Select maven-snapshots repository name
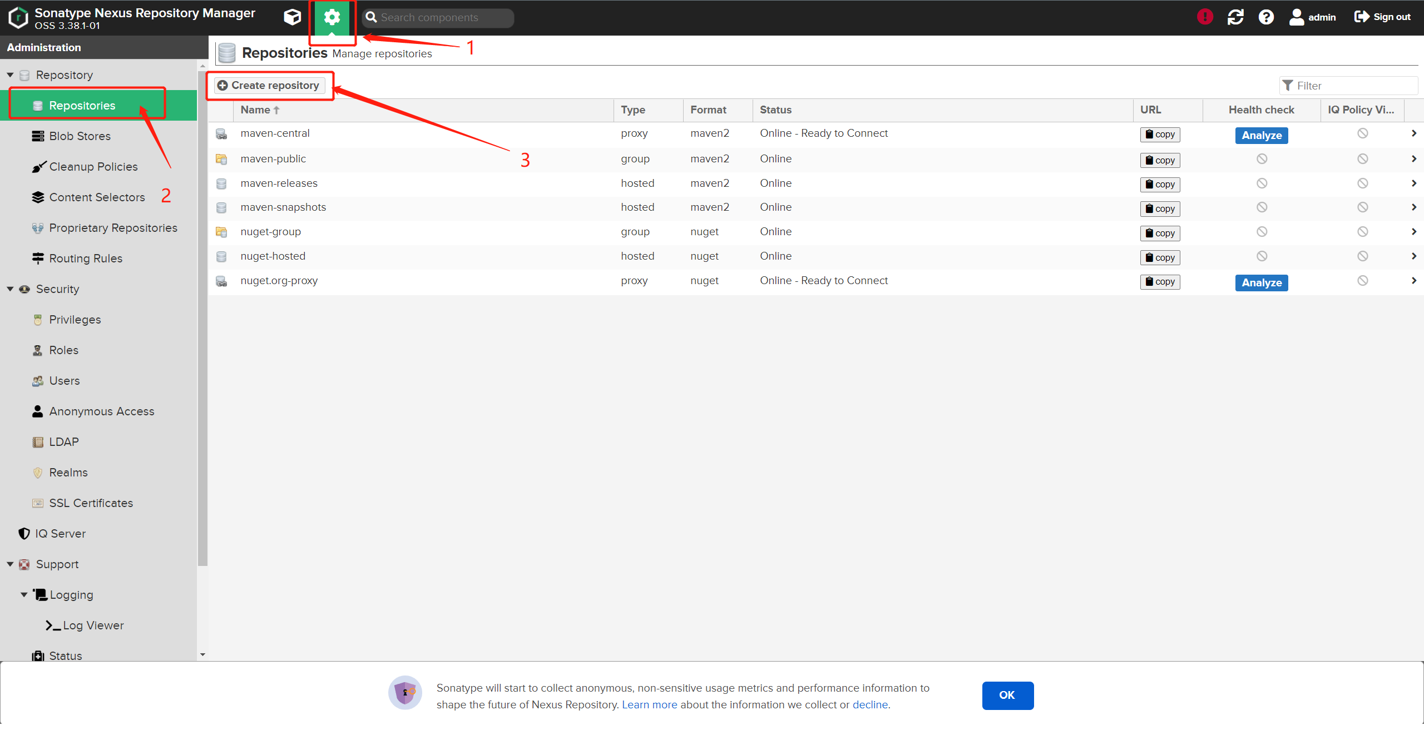 283,207
